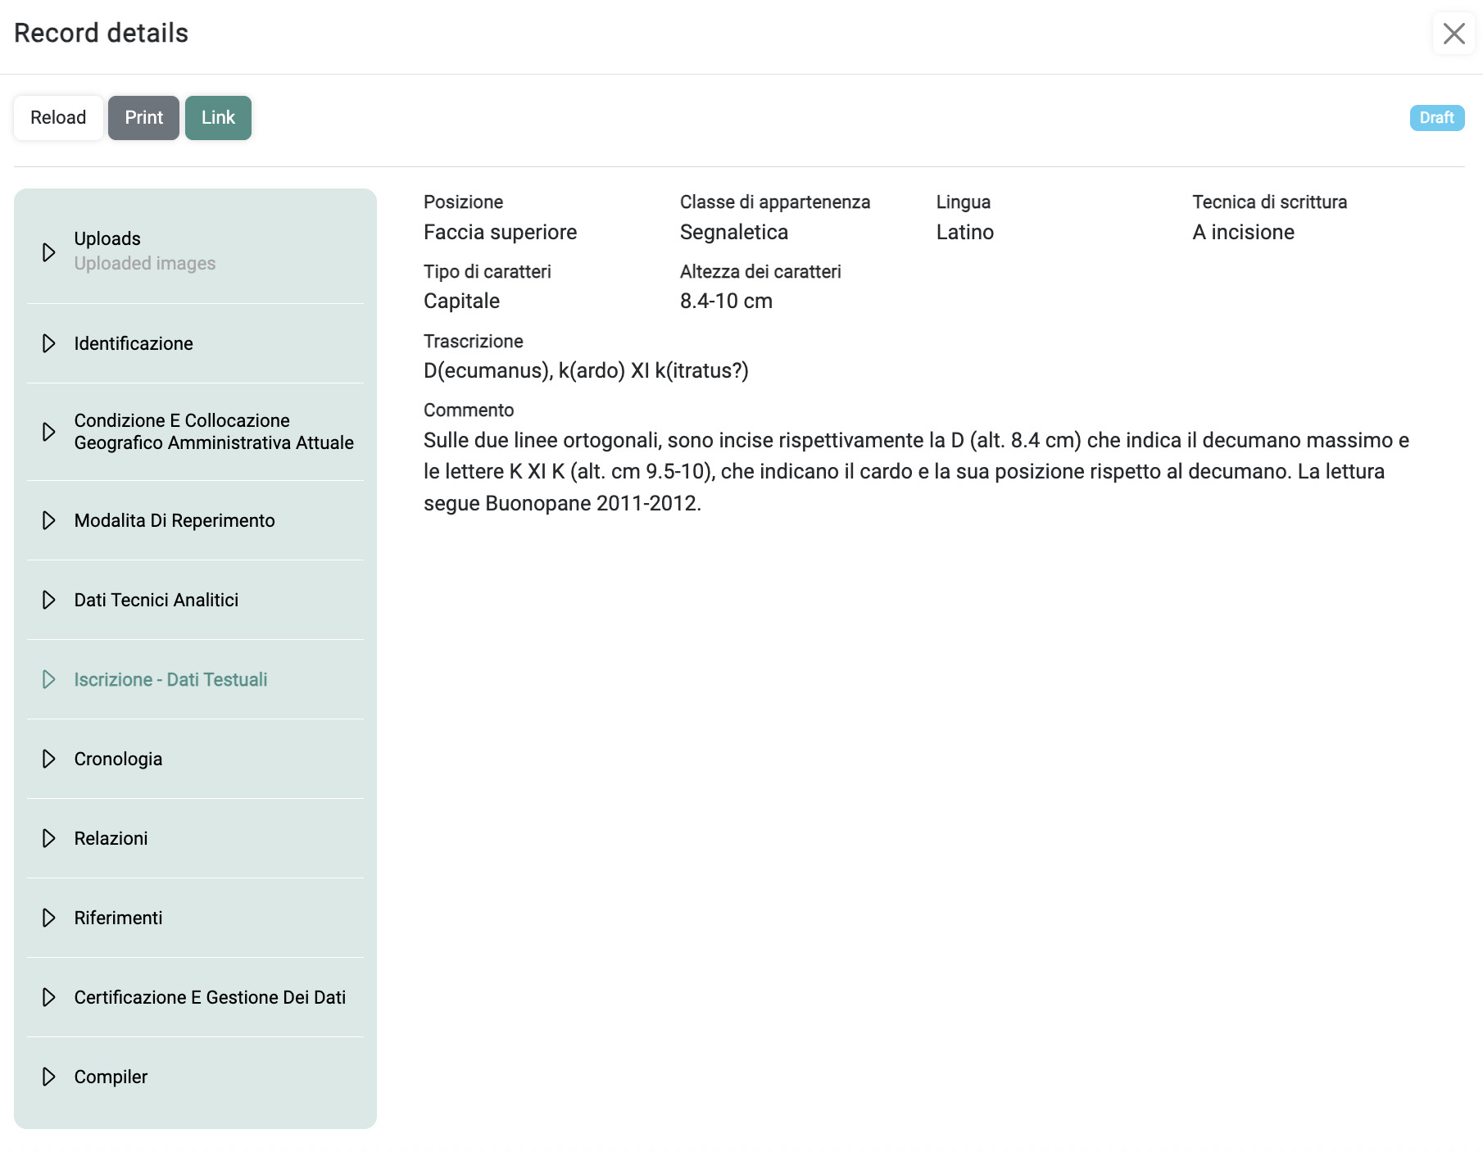Click the Commento paragraph text

tap(915, 472)
